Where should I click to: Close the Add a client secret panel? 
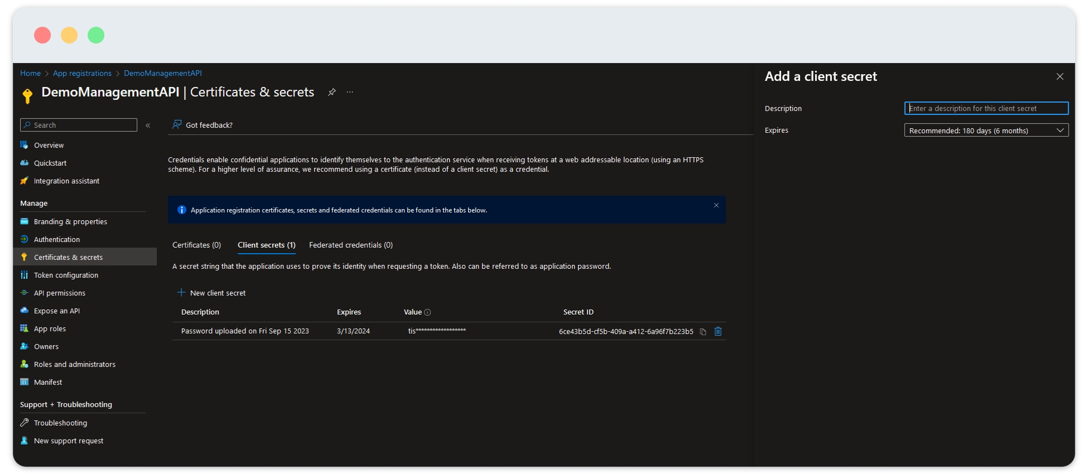click(1060, 76)
